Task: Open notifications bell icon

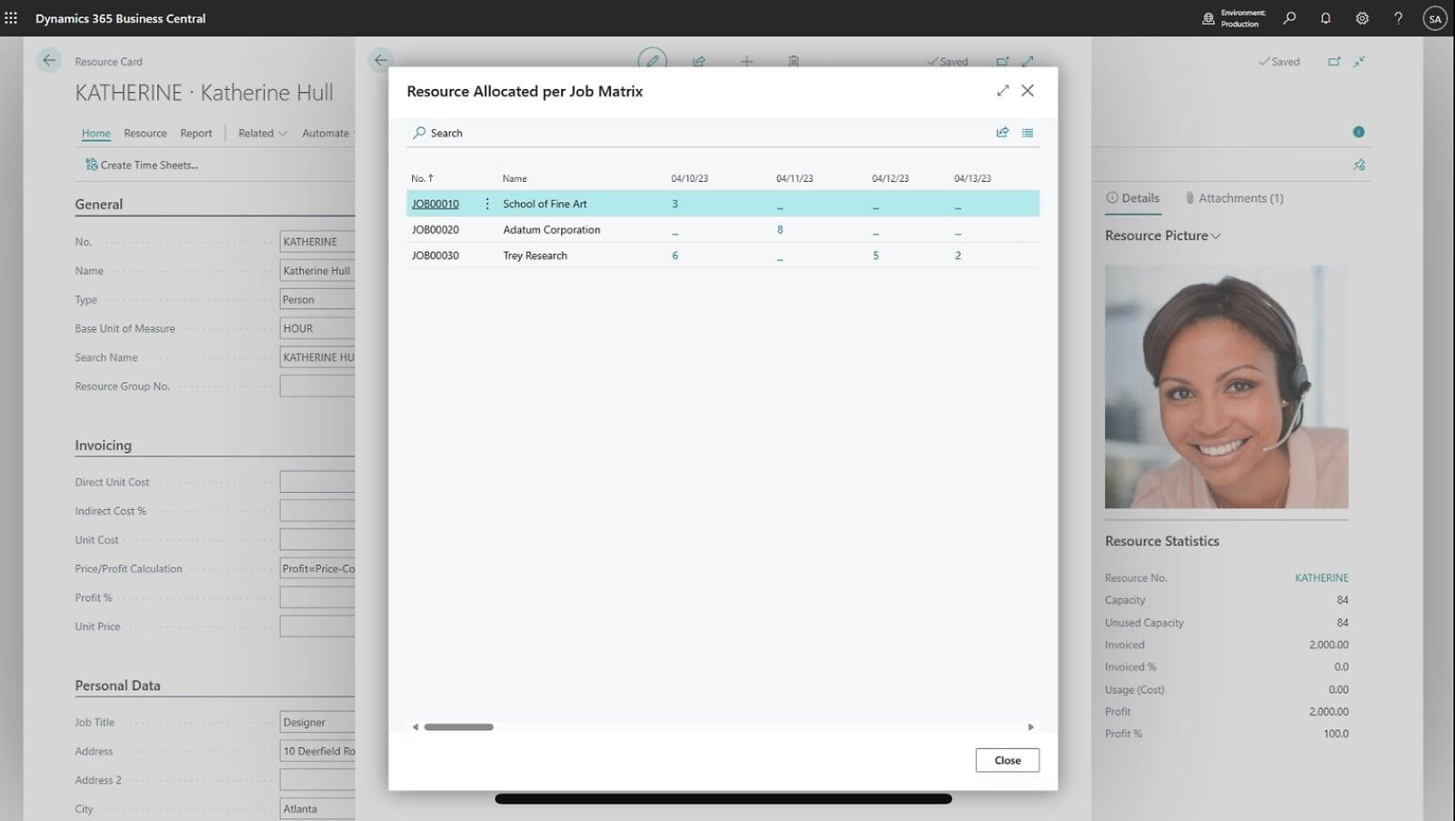Action: pyautogui.click(x=1326, y=18)
